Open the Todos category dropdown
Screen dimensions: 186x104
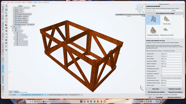(x=178, y=11)
